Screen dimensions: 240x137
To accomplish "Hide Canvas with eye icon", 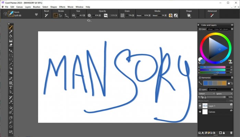I will click(200, 112).
